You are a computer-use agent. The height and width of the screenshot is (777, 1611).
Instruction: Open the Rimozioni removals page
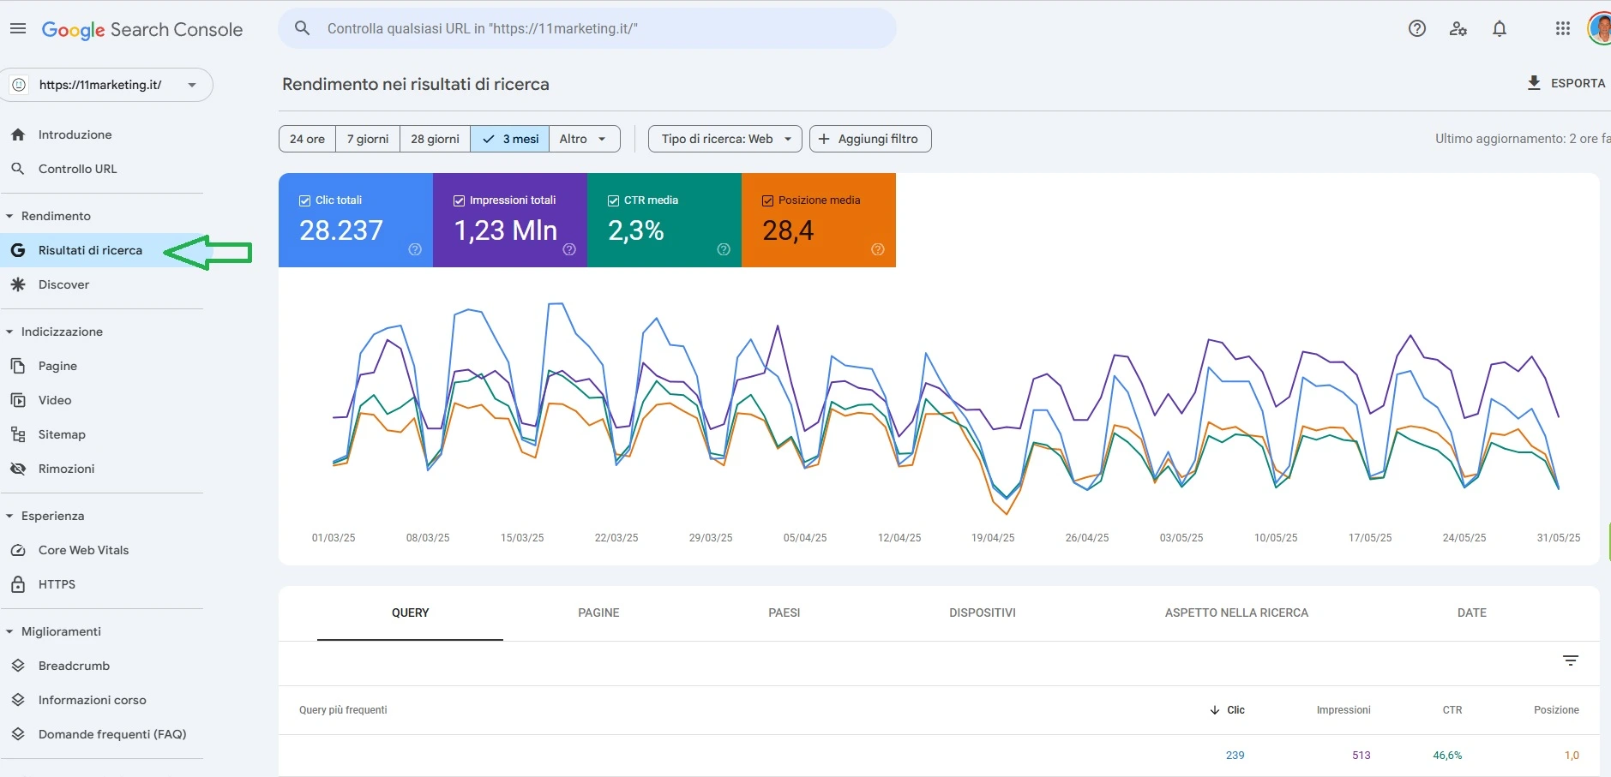[66, 469]
